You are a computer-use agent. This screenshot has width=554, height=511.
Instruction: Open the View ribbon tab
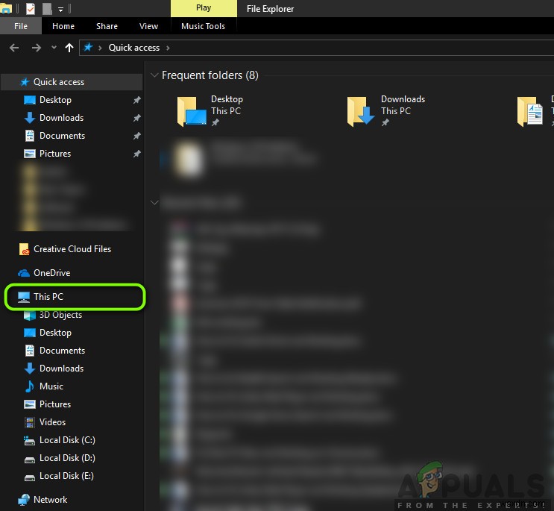point(148,26)
